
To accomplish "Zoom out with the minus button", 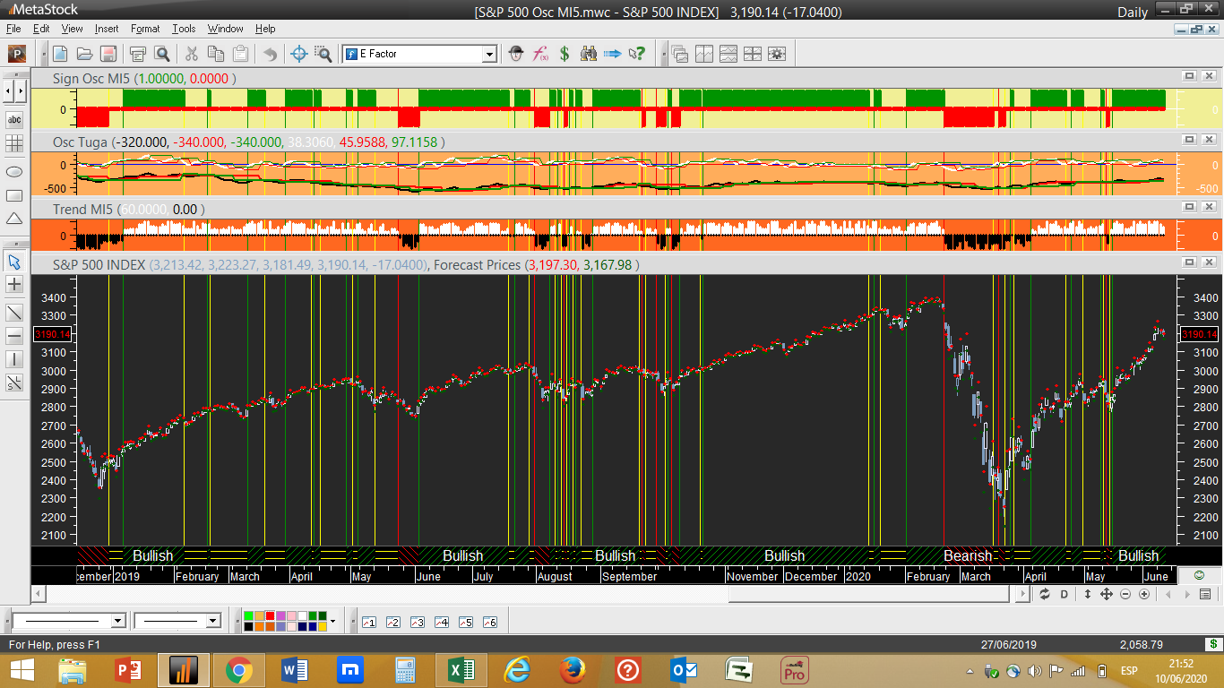I will coord(1125,594).
